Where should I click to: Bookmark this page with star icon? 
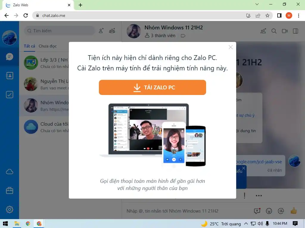tap(267, 15)
